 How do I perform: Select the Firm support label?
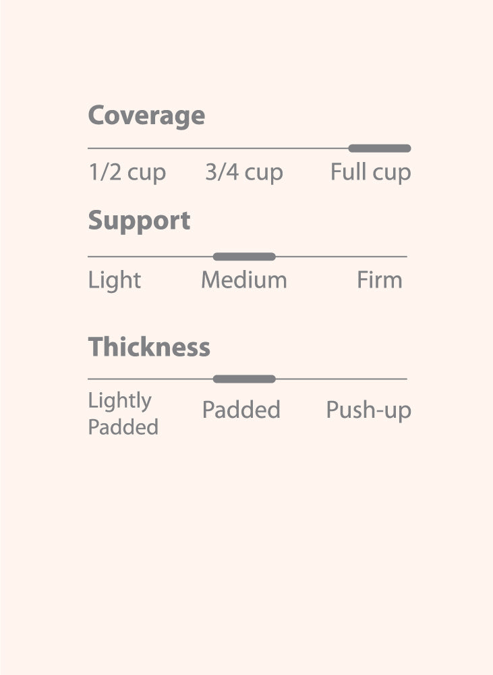coord(379,280)
